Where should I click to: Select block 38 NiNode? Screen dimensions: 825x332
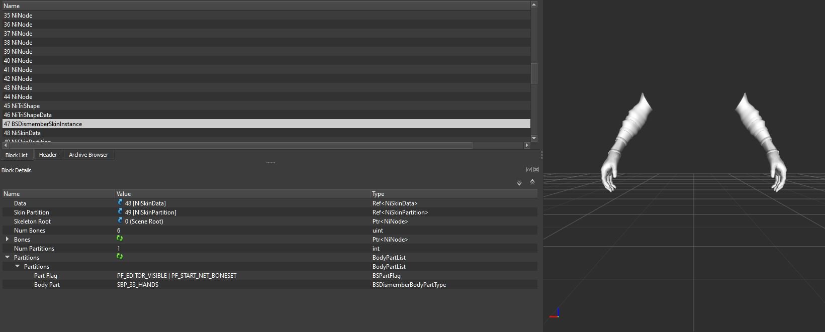266,42
